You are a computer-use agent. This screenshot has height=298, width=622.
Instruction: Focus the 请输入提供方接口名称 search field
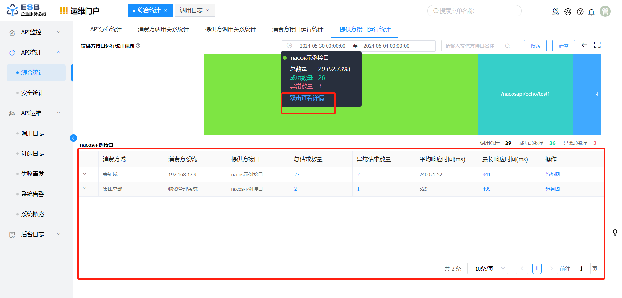[x=473, y=46]
